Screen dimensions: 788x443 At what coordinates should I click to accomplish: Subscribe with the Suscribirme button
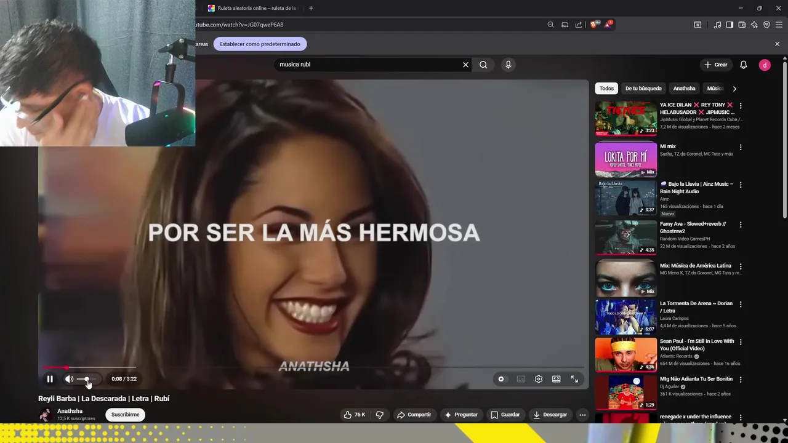(x=125, y=415)
